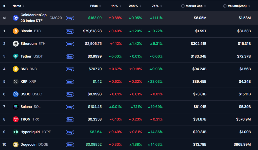
Task: Sort table by 1h % column
Action: 116,6
